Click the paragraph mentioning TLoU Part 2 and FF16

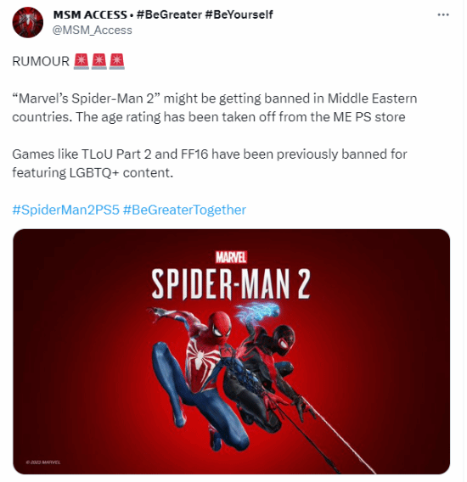click(x=209, y=163)
